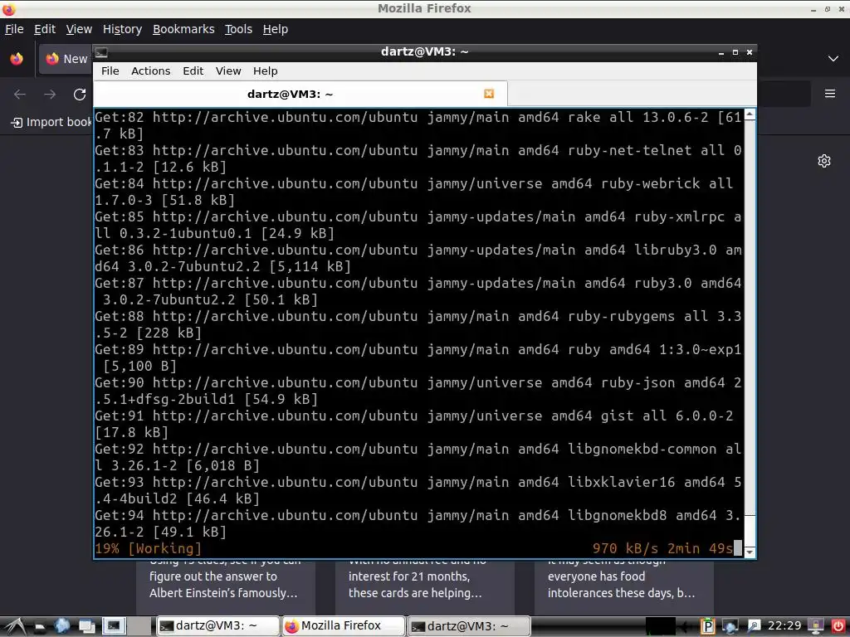Click the Get:94 libgnomekbd8 line
This screenshot has height=637, width=850.
418,524
